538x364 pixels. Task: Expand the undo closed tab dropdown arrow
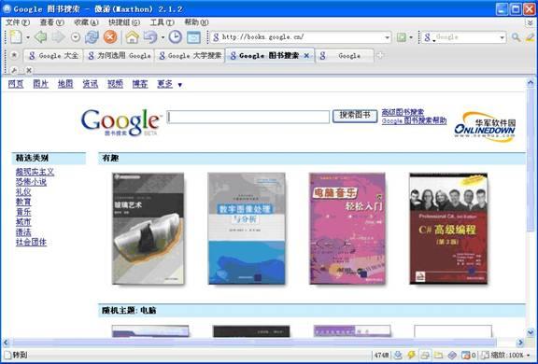(163, 37)
